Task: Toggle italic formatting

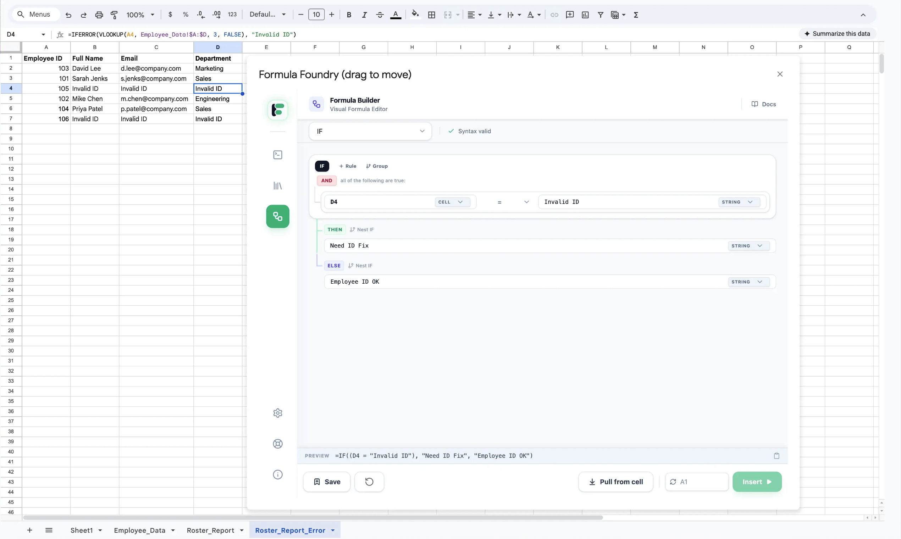Action: coord(364,15)
